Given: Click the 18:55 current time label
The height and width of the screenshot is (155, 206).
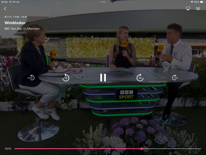Looking at the screenshot, I should pos(8,149).
